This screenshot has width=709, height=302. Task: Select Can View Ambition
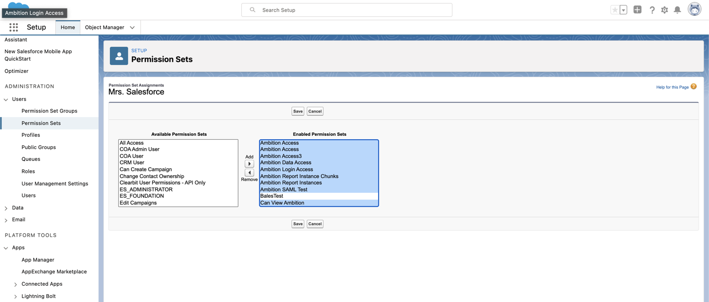click(x=319, y=203)
